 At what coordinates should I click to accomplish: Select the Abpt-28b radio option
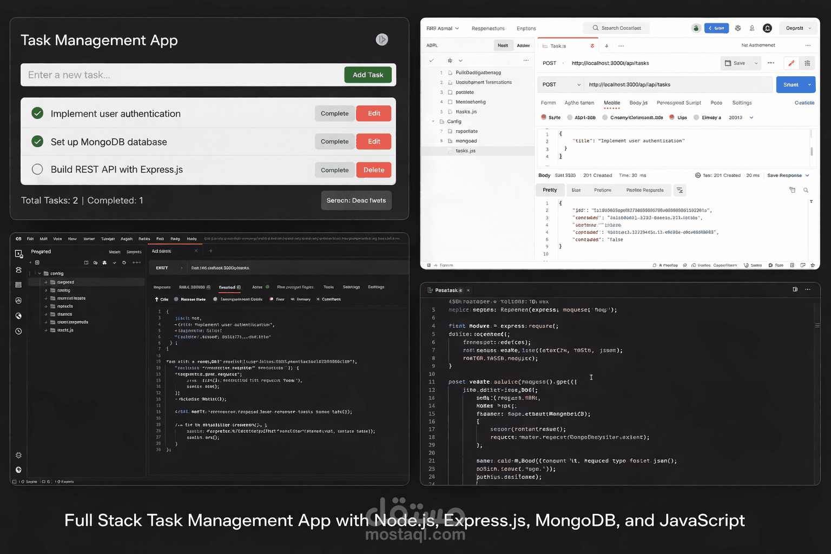point(570,117)
